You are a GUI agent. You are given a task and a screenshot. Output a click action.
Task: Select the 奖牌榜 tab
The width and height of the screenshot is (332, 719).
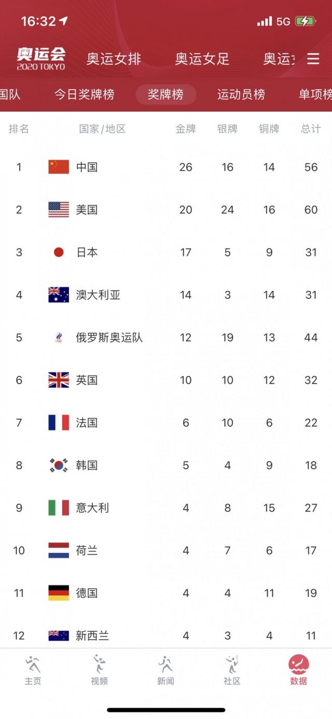pos(165,94)
